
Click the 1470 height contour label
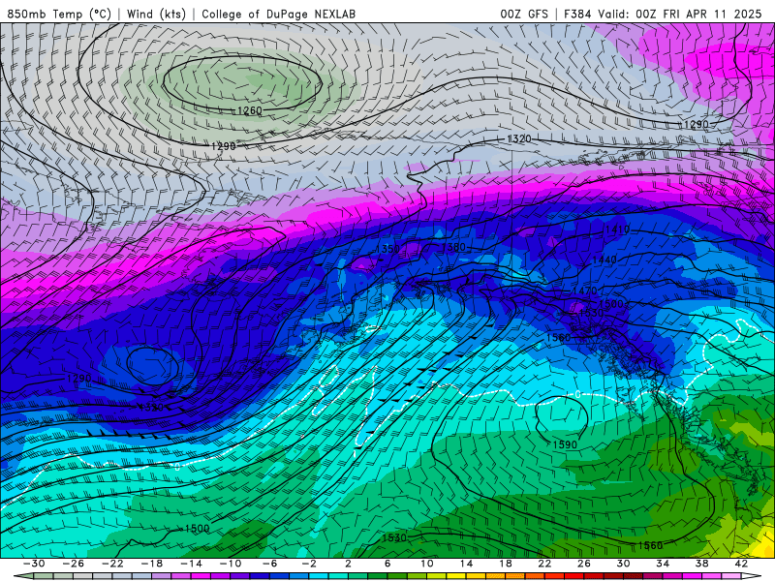coord(585,291)
